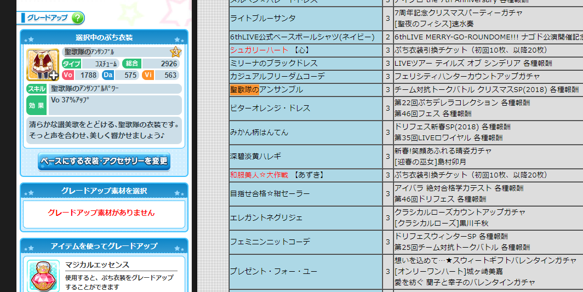Open the red 和服美人☆大作戦 link
The image size is (583, 292).
pos(259,175)
